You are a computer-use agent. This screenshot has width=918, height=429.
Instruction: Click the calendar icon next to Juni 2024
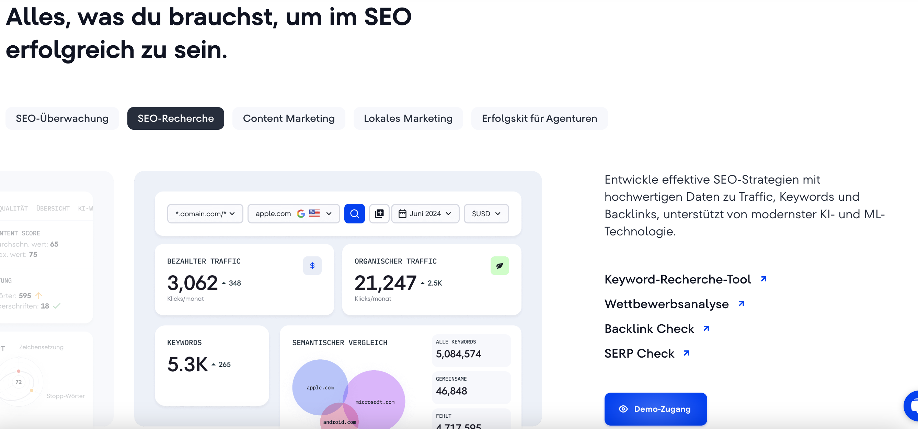coord(402,213)
